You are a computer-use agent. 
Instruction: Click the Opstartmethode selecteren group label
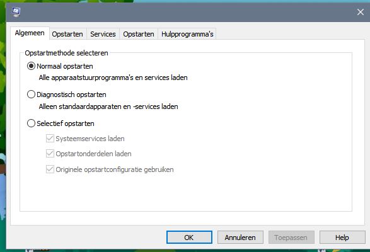[x=66, y=53]
